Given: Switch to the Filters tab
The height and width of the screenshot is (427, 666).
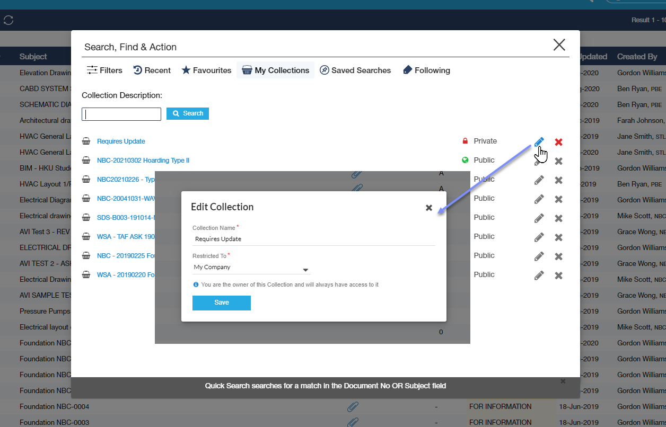Looking at the screenshot, I should click(104, 70).
